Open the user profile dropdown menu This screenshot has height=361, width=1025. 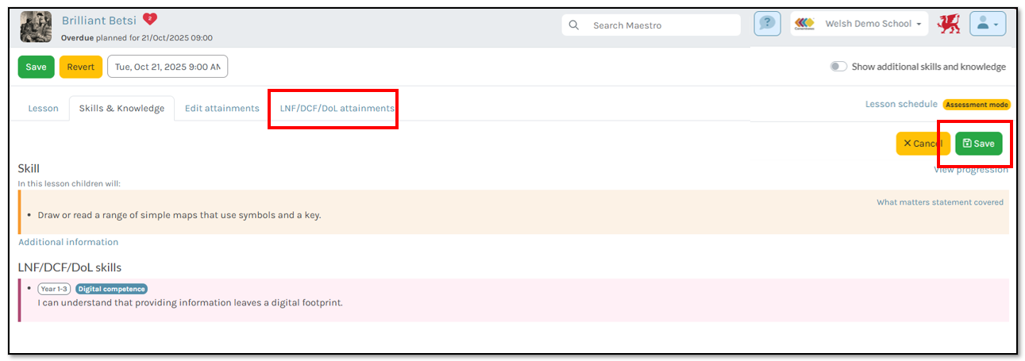(988, 24)
